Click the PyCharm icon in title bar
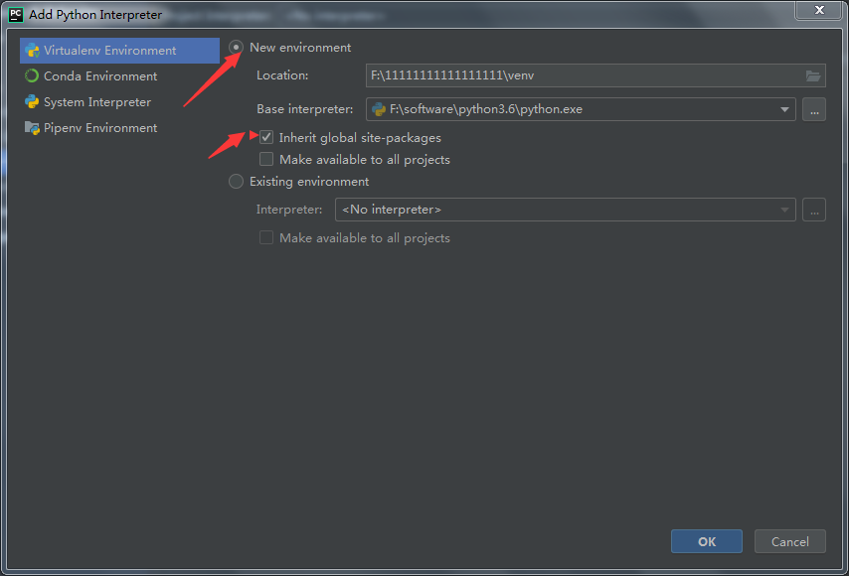This screenshot has width=849, height=576. point(16,15)
